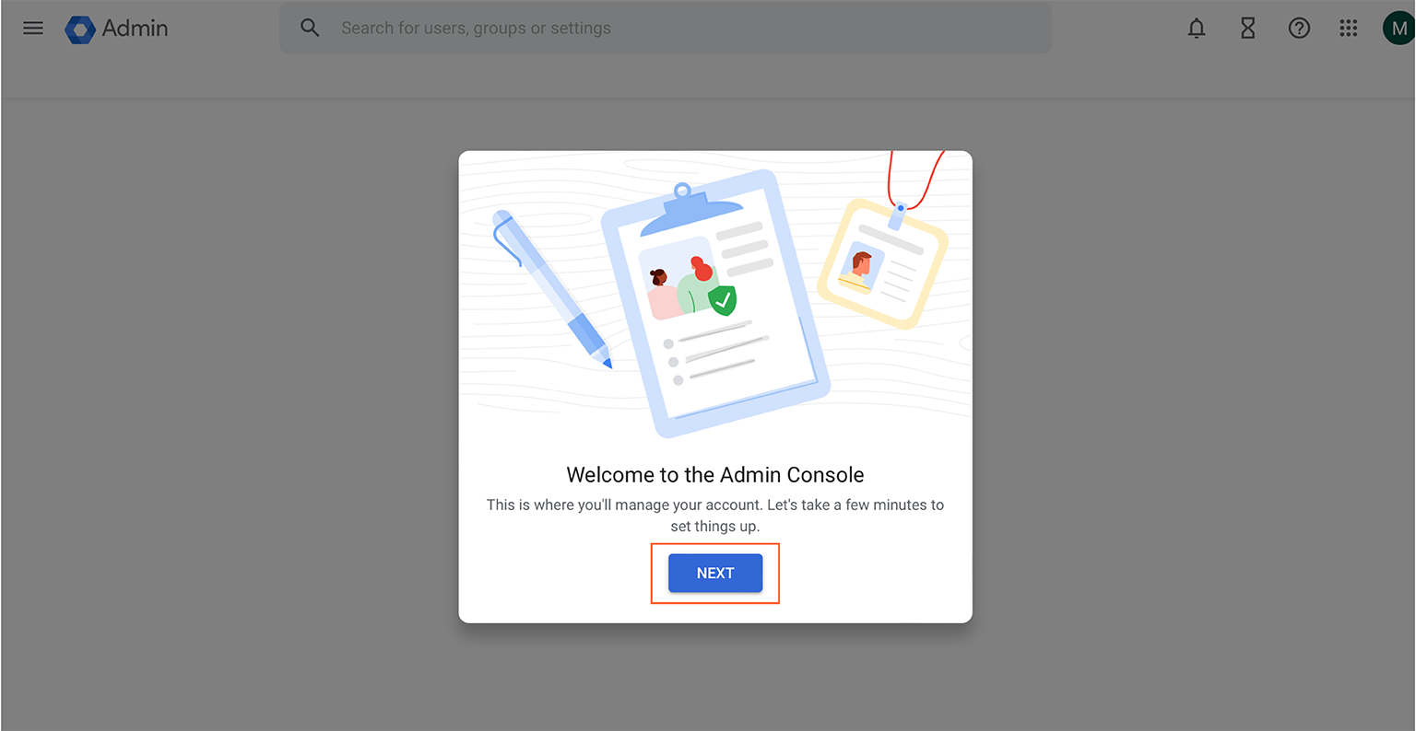
Task: Open the Google apps grid launcher
Action: coord(1349,29)
